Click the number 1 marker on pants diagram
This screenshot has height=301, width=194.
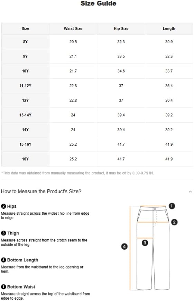172,206
